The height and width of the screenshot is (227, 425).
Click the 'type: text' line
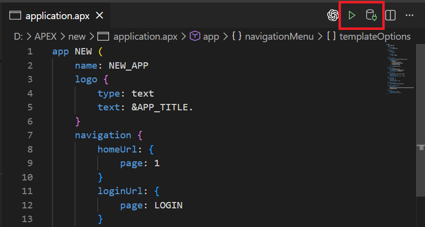pos(126,94)
